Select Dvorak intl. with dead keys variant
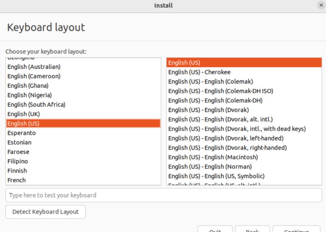The width and height of the screenshot is (326, 232). 244,129
